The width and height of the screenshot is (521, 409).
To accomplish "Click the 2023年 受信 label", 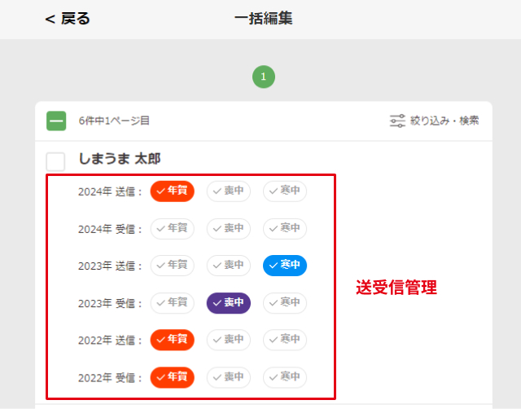I will coord(110,304).
